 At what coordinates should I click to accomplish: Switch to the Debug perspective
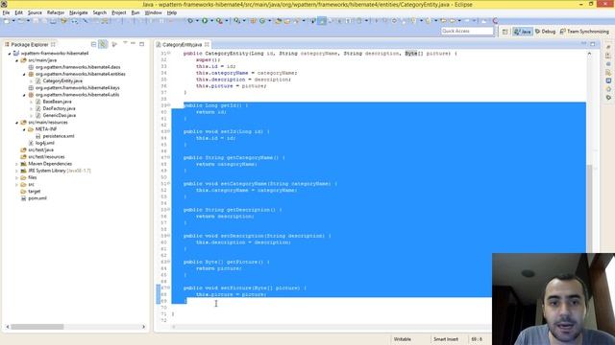pyautogui.click(x=545, y=32)
